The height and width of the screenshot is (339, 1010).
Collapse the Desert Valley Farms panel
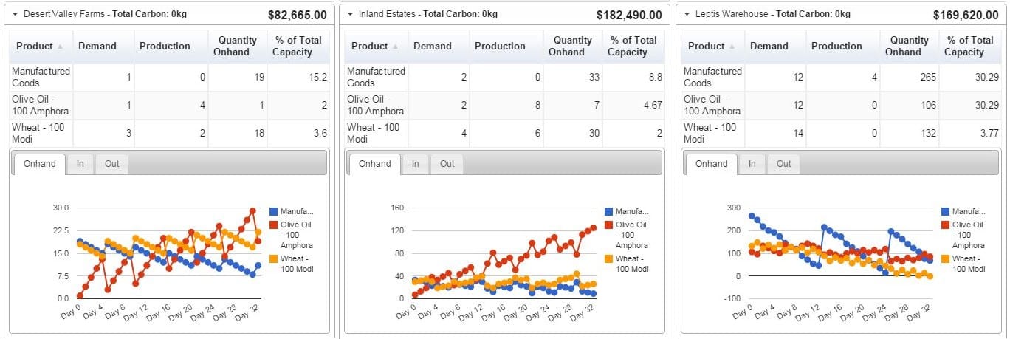[15, 14]
